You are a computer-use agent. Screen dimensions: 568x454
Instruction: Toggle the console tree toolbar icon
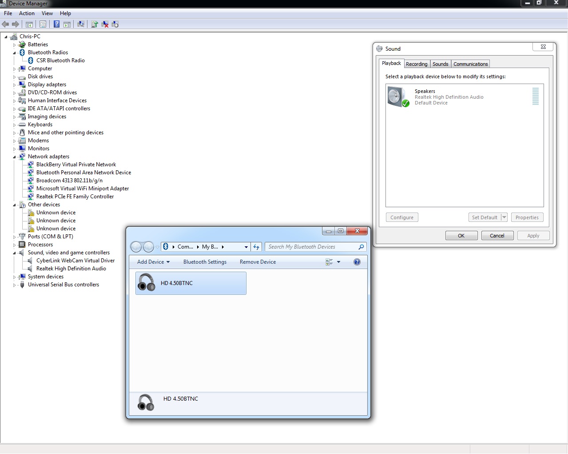[x=29, y=24]
